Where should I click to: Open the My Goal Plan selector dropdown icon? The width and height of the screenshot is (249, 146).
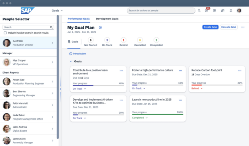click(x=100, y=28)
